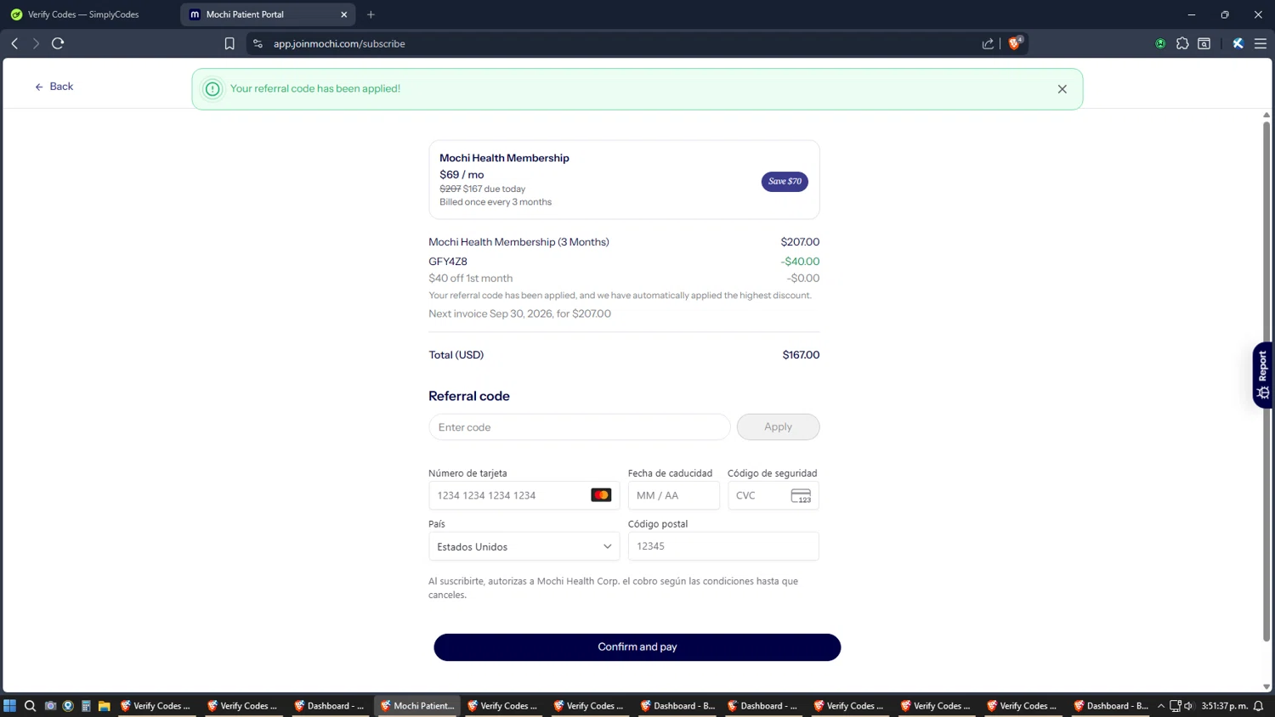This screenshot has width=1275, height=717.
Task: Click the Confirm and pay button
Action: [637, 647]
